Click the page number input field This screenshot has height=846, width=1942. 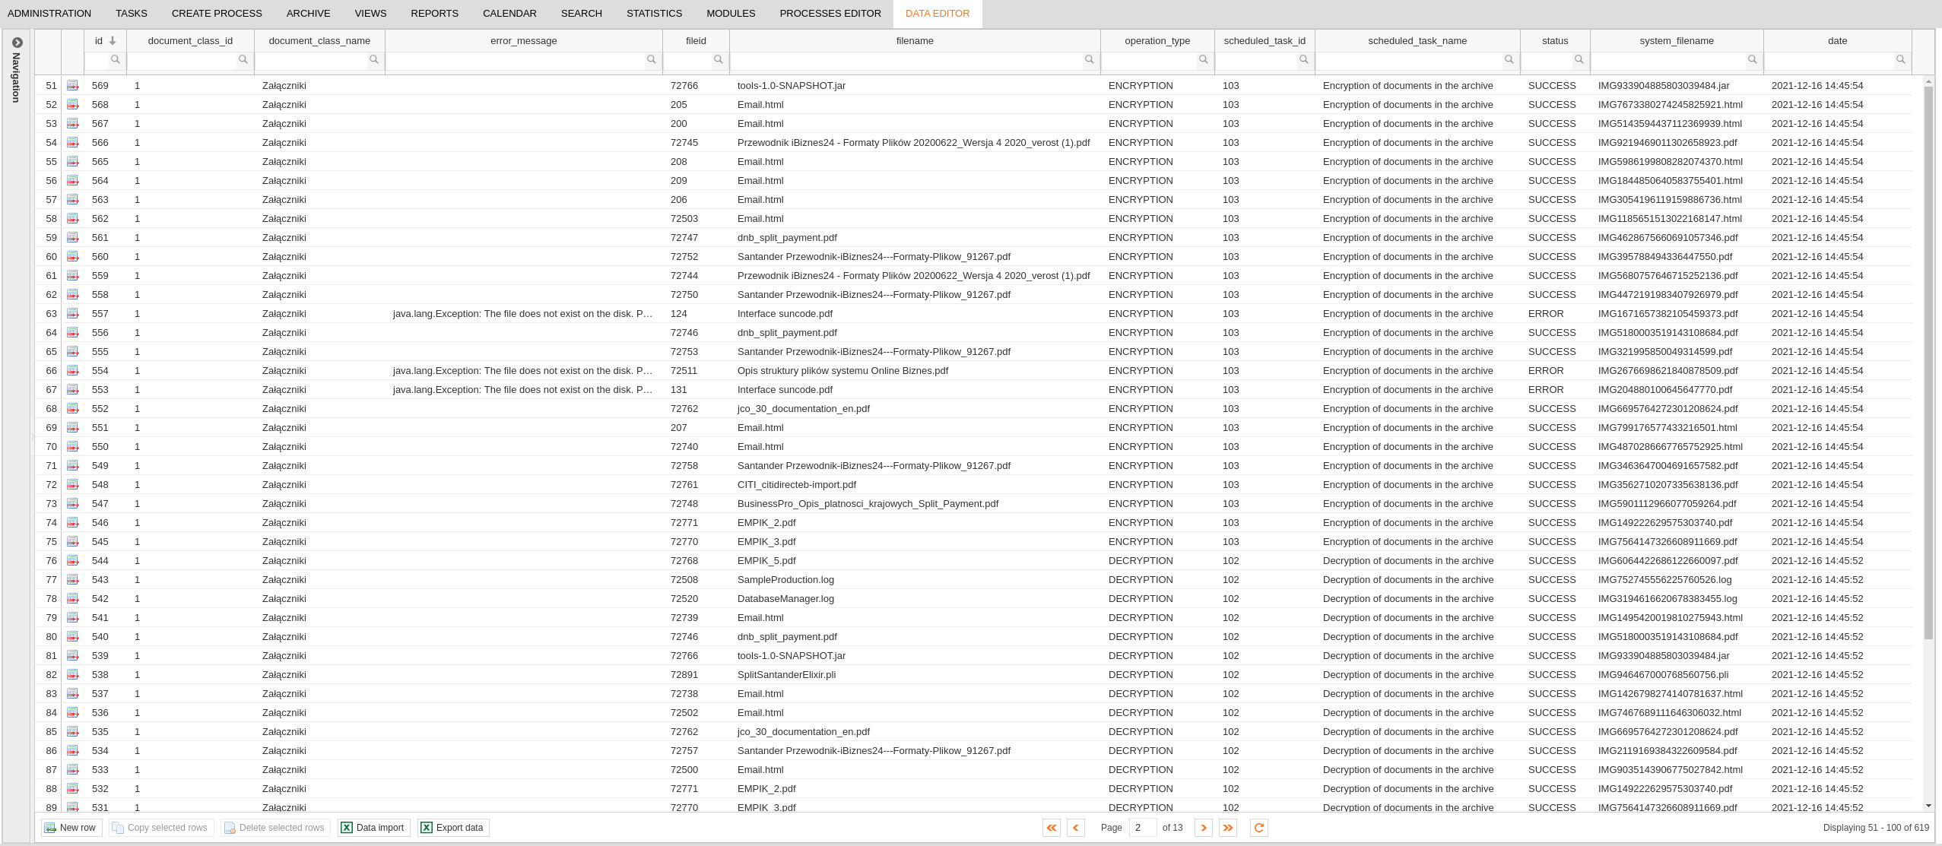pos(1142,828)
